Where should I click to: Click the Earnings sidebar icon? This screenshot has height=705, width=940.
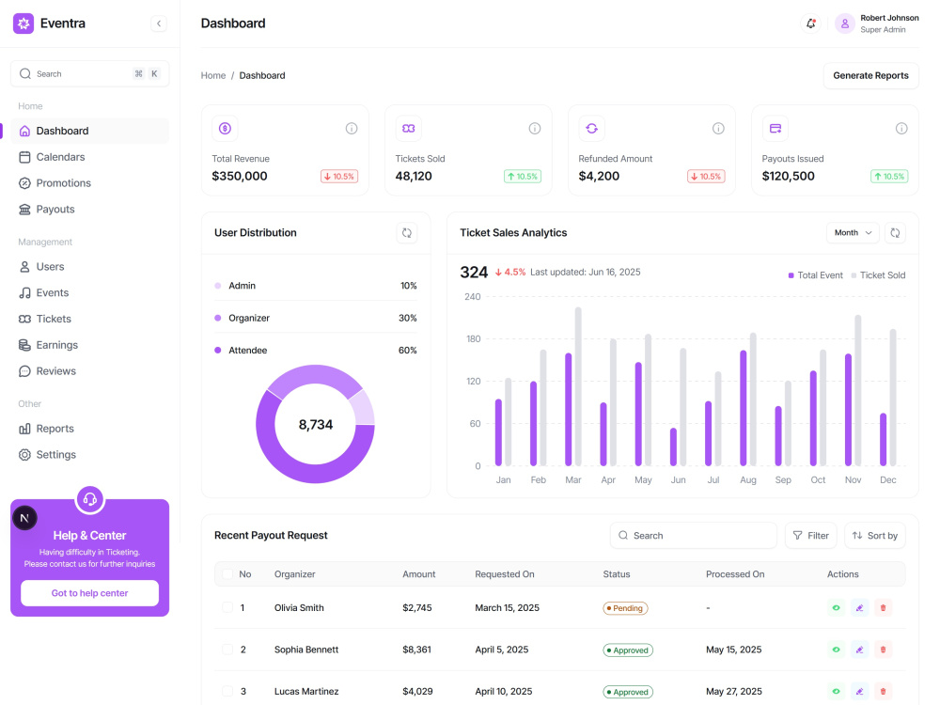click(24, 345)
